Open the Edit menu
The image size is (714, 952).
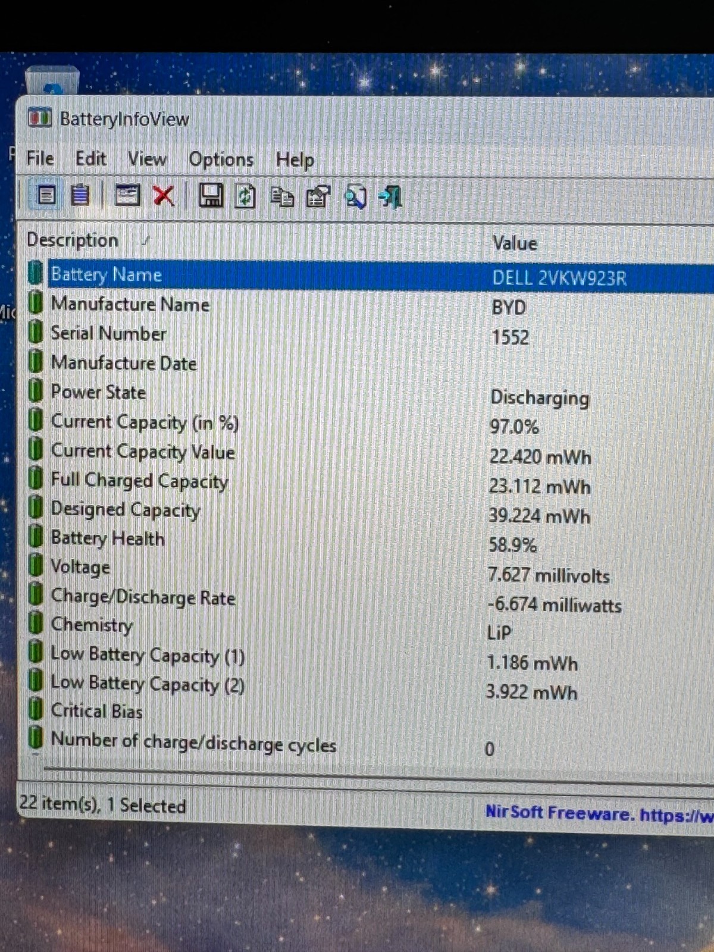tap(90, 159)
